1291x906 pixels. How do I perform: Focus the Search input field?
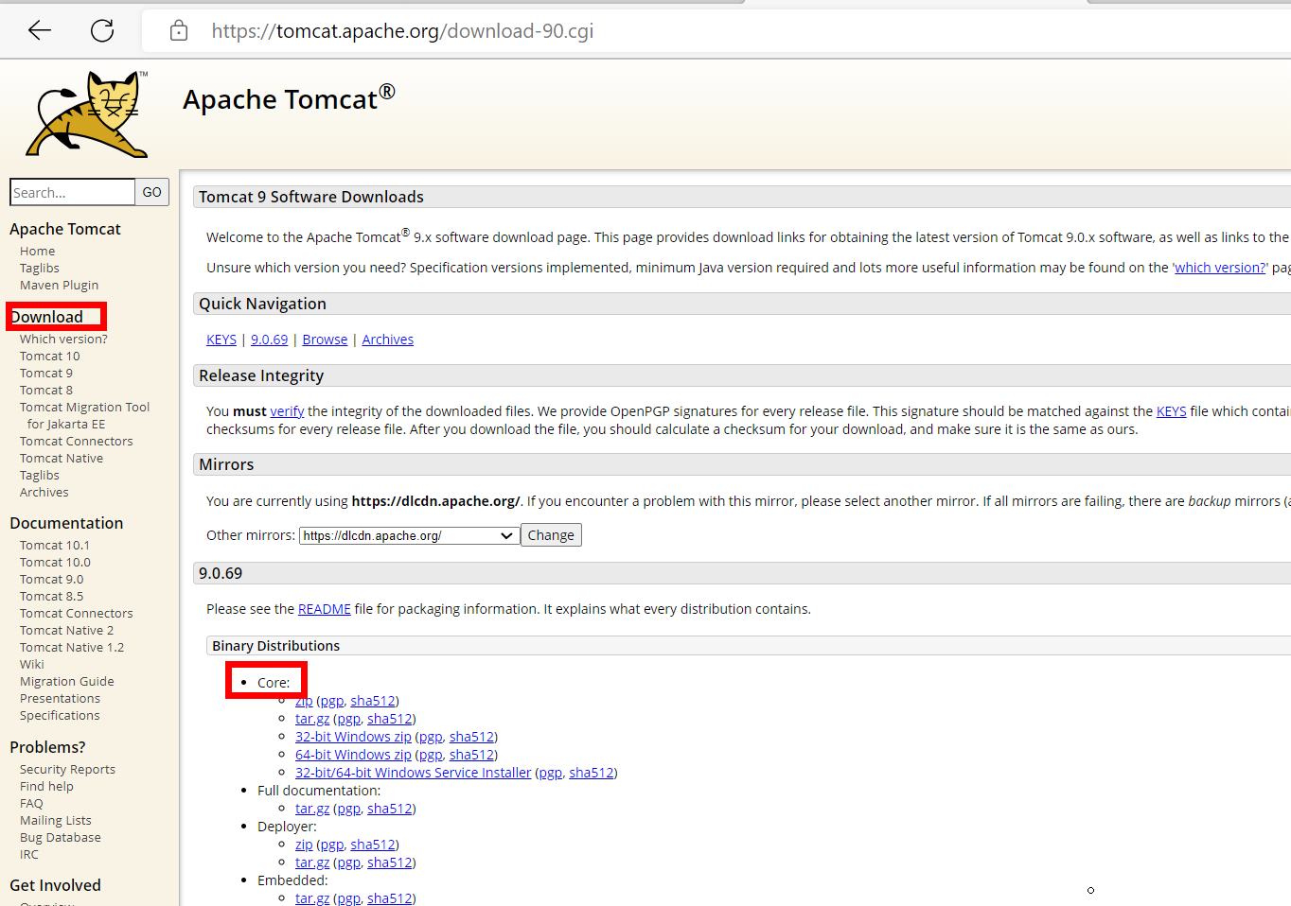click(73, 192)
